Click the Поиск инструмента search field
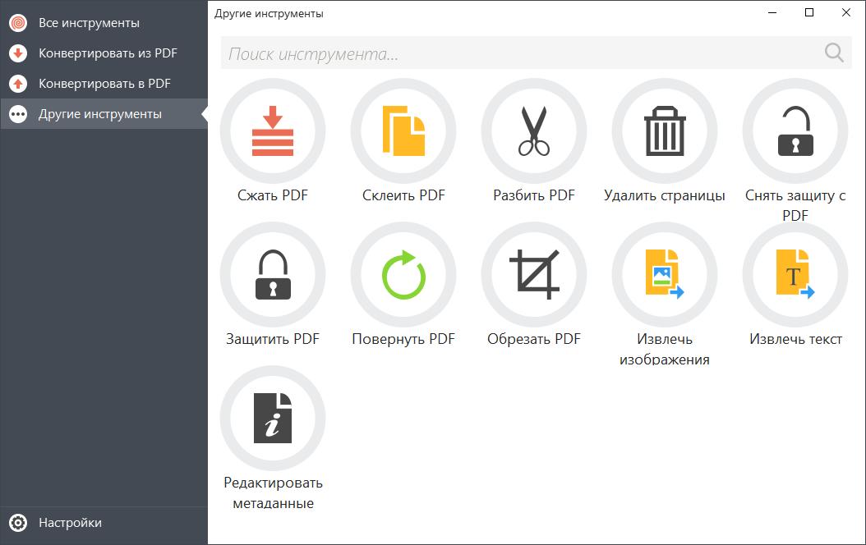Image resolution: width=866 pixels, height=545 pixels. 518,54
